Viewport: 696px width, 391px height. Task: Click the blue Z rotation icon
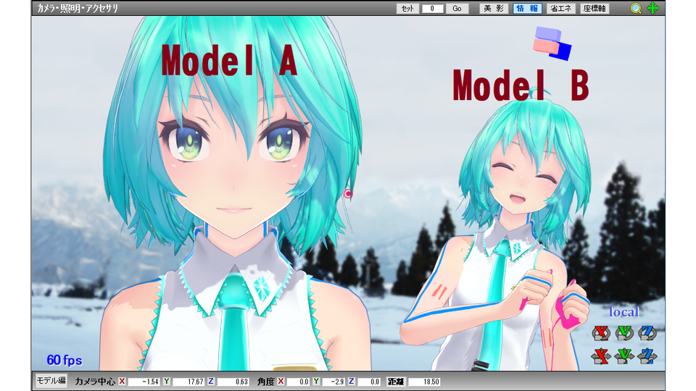[647, 332]
